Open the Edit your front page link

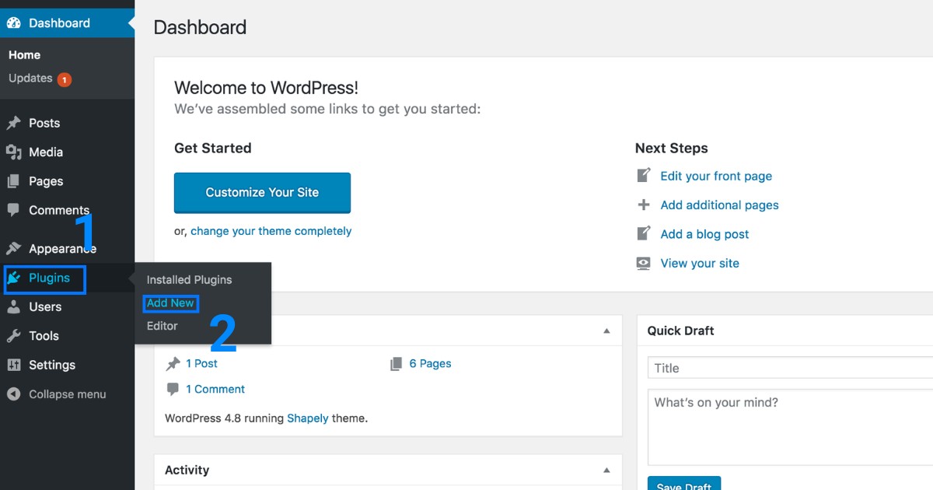[715, 176]
